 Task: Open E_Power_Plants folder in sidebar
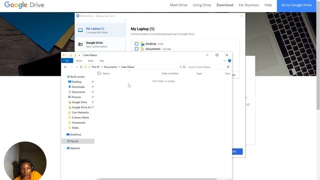pyautogui.click(x=80, y=117)
